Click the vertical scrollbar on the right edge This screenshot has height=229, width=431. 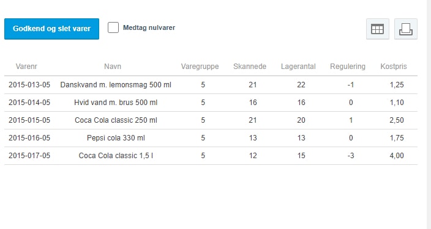point(429,114)
